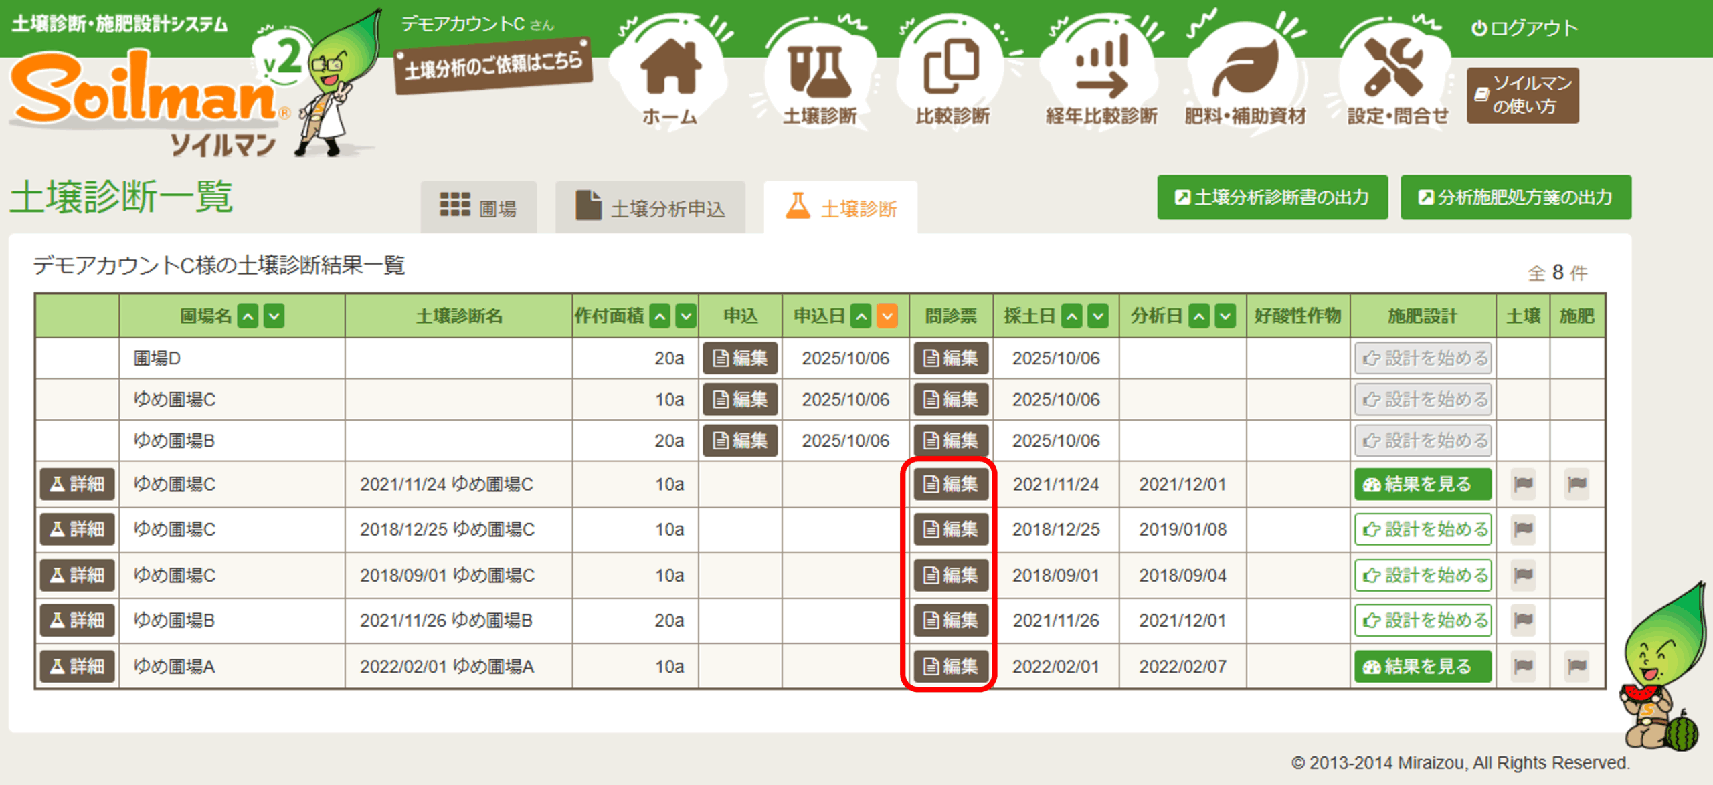Click 土壌分析診断書の出力 button
This screenshot has height=785, width=1713.
[1272, 197]
